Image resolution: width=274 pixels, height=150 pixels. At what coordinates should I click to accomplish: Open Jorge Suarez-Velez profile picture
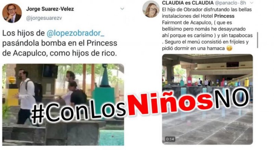12,13
